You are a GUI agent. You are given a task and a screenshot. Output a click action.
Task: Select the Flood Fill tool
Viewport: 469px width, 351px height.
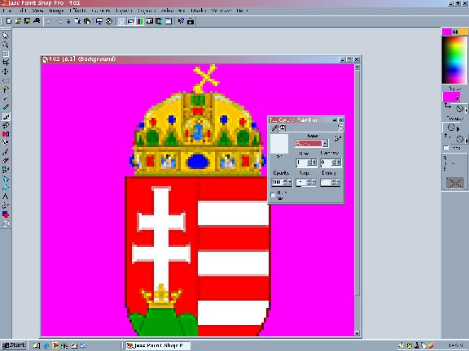coord(6,188)
